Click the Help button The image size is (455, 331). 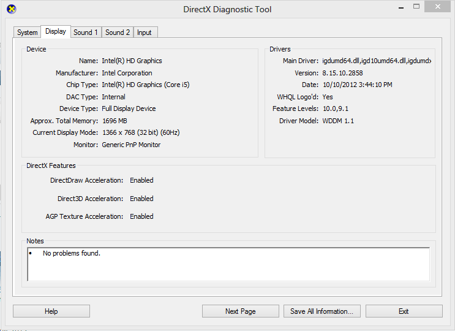point(51,311)
